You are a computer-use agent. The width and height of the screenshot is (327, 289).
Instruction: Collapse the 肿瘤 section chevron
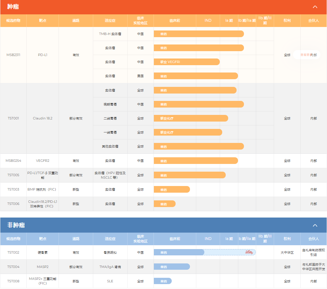pos(315,7)
